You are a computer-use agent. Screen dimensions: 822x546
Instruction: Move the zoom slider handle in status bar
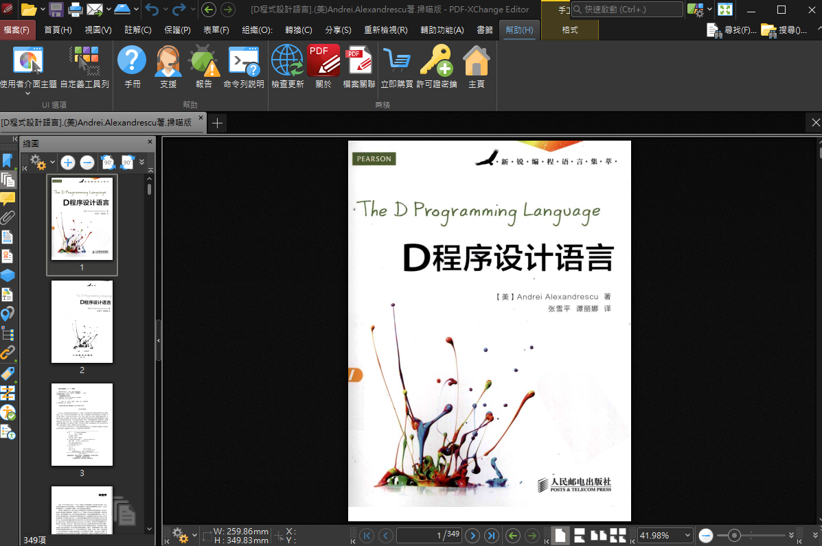click(735, 535)
